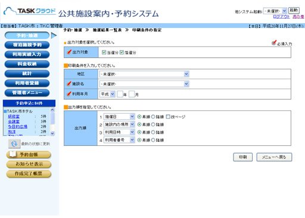Viewport: 305px width, 218px height.
Task: Click the ログアウト link
Action: (x=281, y=17)
